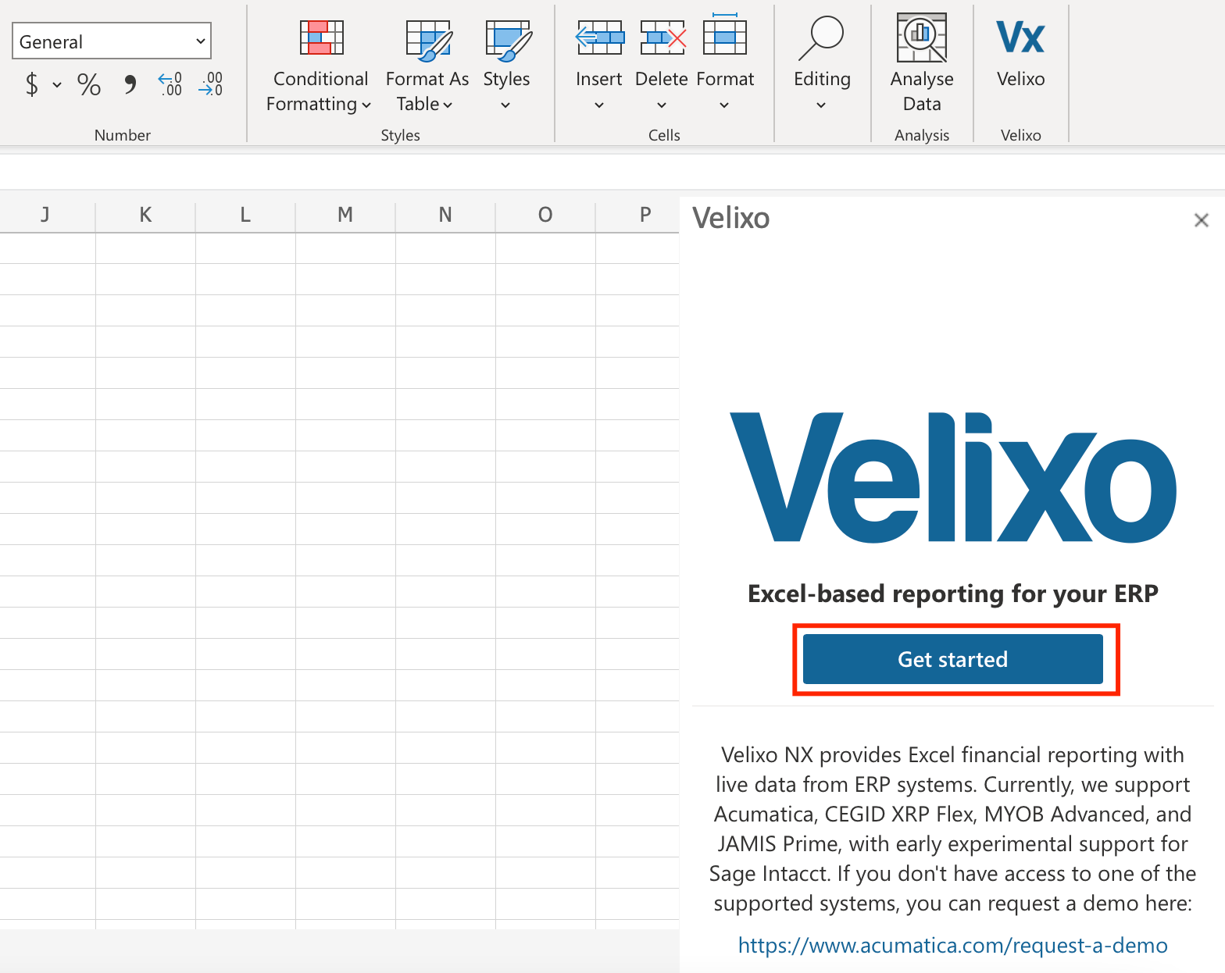Click the Increase Decimal icon

coord(170,84)
